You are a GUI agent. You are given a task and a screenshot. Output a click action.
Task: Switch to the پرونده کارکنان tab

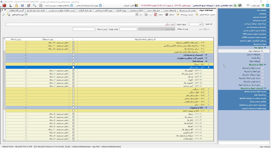click(x=121, y=10)
